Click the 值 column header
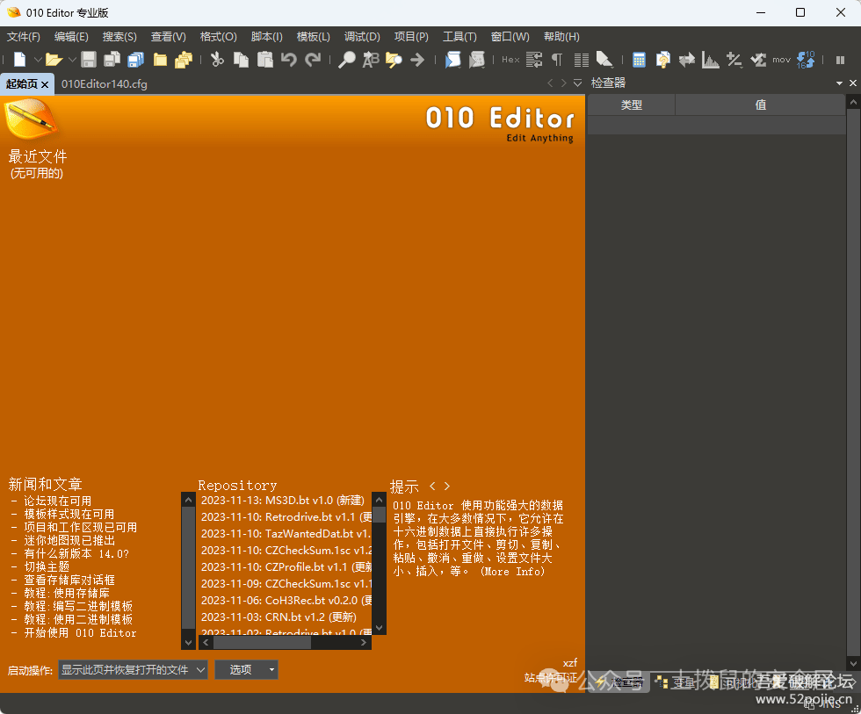 point(761,105)
